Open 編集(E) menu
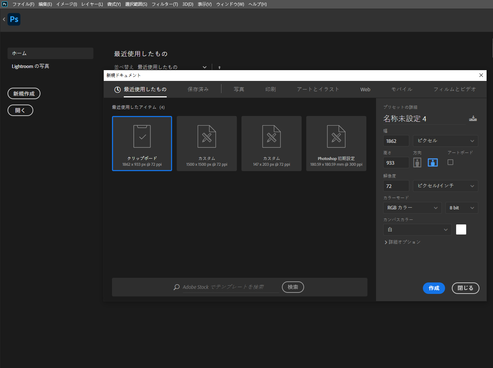Viewport: 493px width, 368px height. [x=45, y=4]
